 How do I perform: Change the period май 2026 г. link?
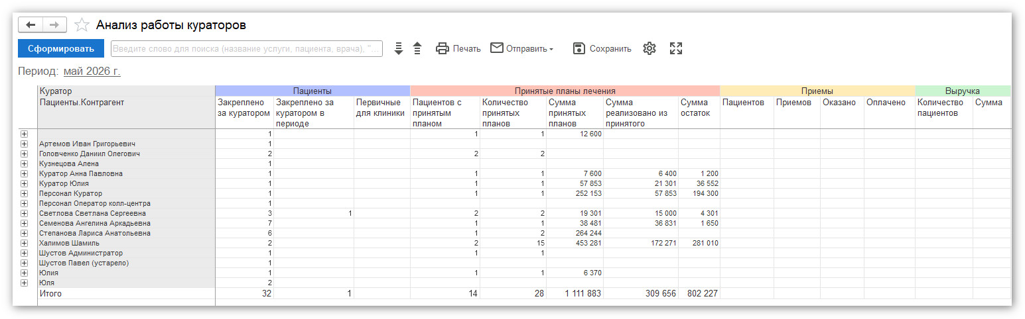coord(92,71)
